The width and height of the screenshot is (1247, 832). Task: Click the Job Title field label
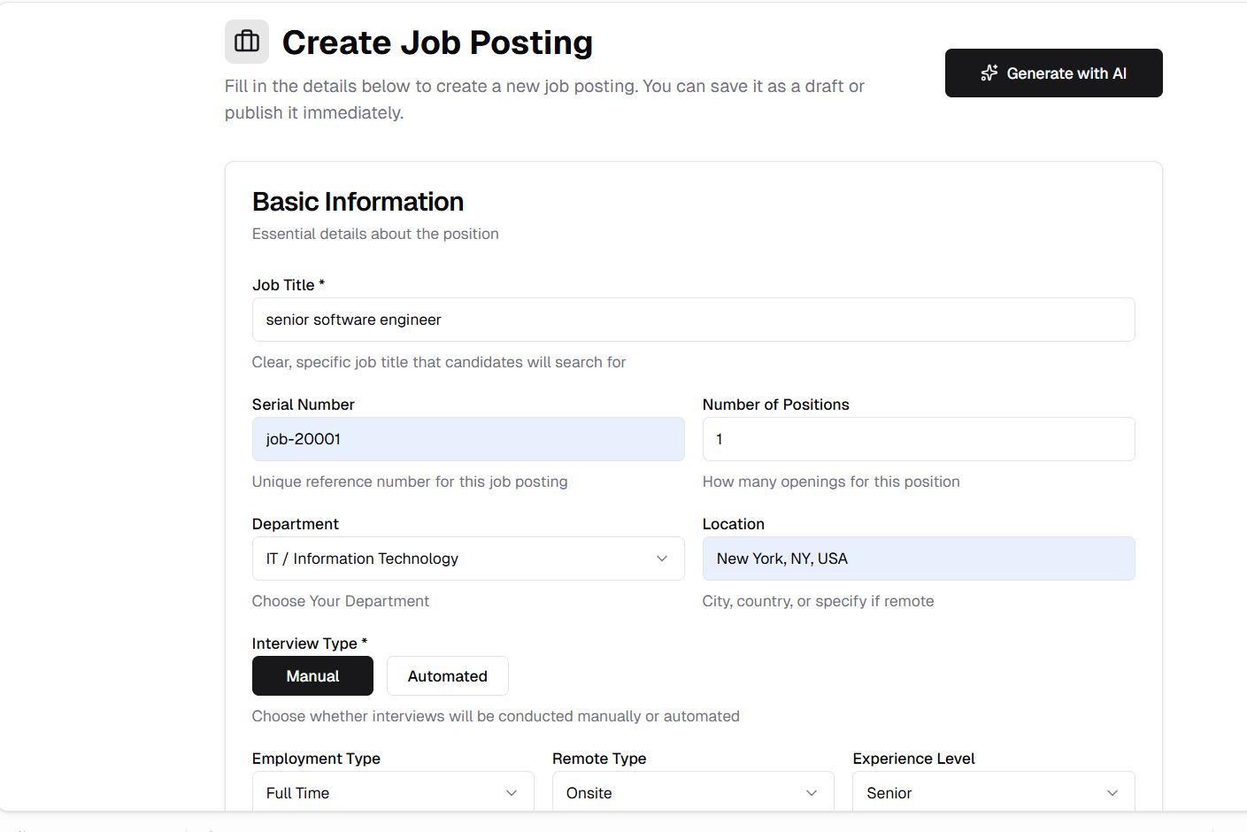[x=283, y=285]
